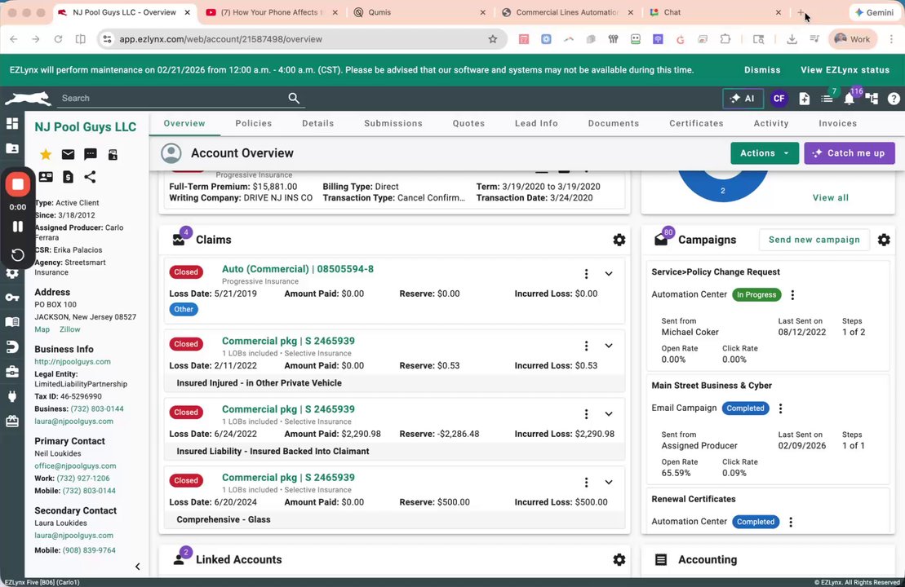
Task: Open new browser tab plus button
Action: click(801, 12)
